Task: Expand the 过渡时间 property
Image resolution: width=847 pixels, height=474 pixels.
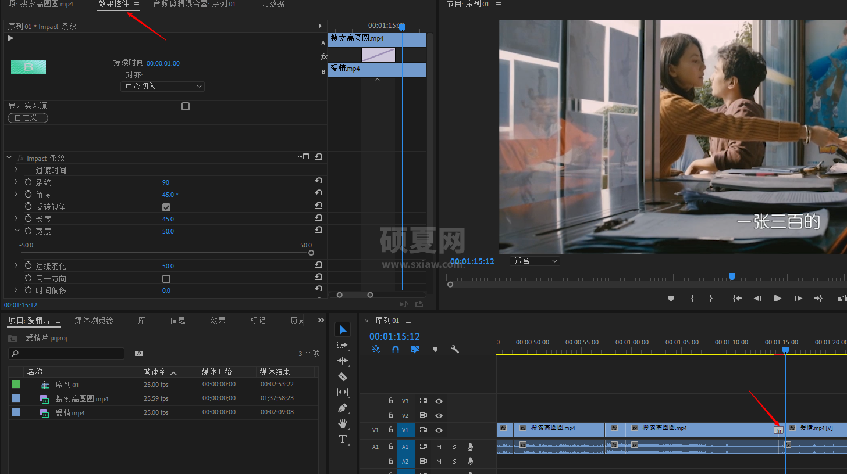Action: [x=16, y=170]
